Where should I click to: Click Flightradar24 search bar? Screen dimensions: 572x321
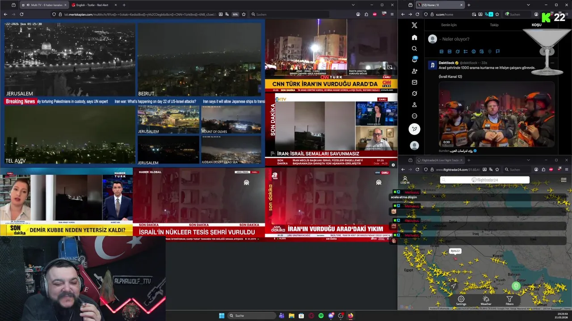point(485,180)
